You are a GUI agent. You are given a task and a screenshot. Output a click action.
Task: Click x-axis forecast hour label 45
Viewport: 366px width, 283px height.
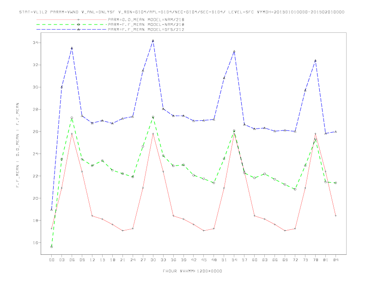click(x=204, y=260)
